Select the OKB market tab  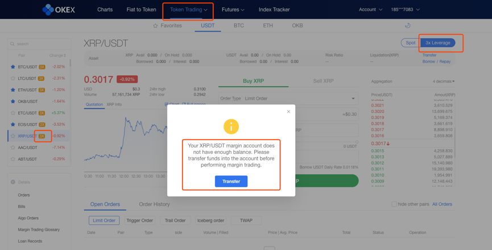297,26
